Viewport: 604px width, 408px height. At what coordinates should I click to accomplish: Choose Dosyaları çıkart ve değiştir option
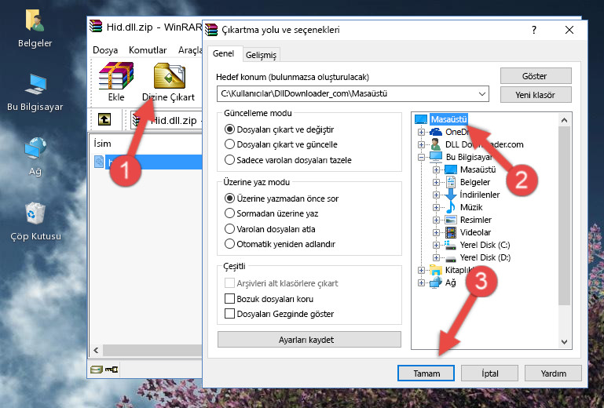229,129
